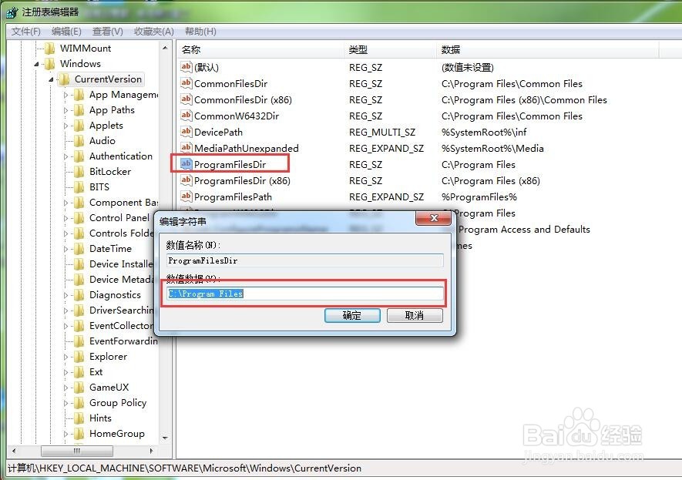Click the 数值名称 field showing ProgramFilesDir
Image resolution: width=682 pixels, height=480 pixels.
pos(305,260)
